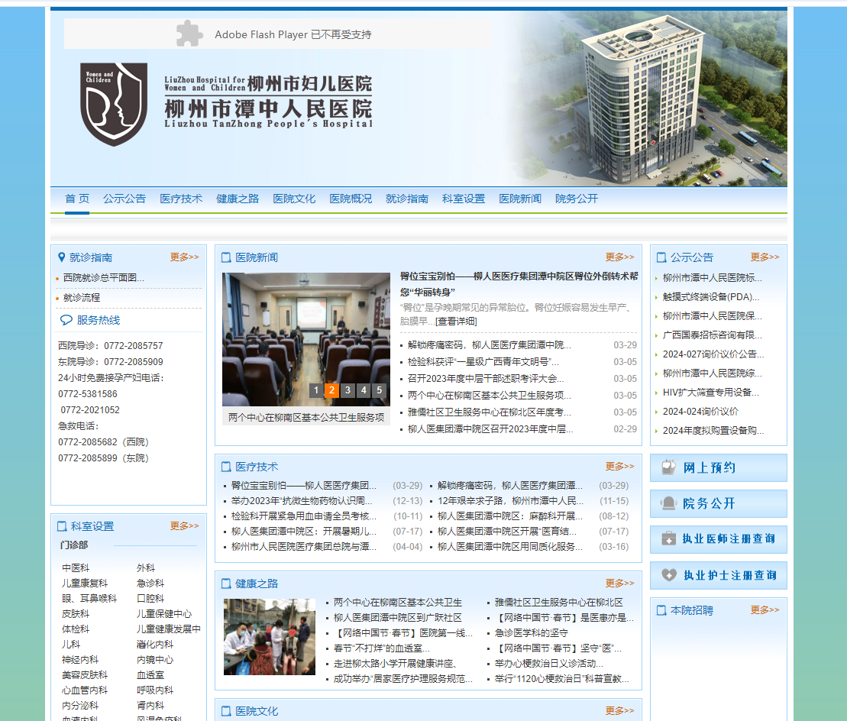The image size is (847, 721).
Task: Open notice HIV扩大筛查专用设备
Action: [x=711, y=393]
